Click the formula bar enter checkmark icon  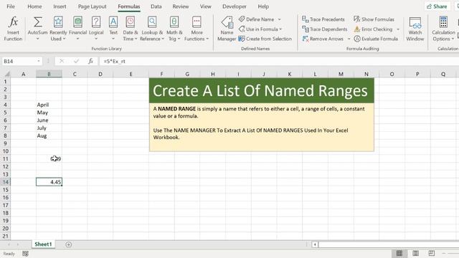[77, 61]
